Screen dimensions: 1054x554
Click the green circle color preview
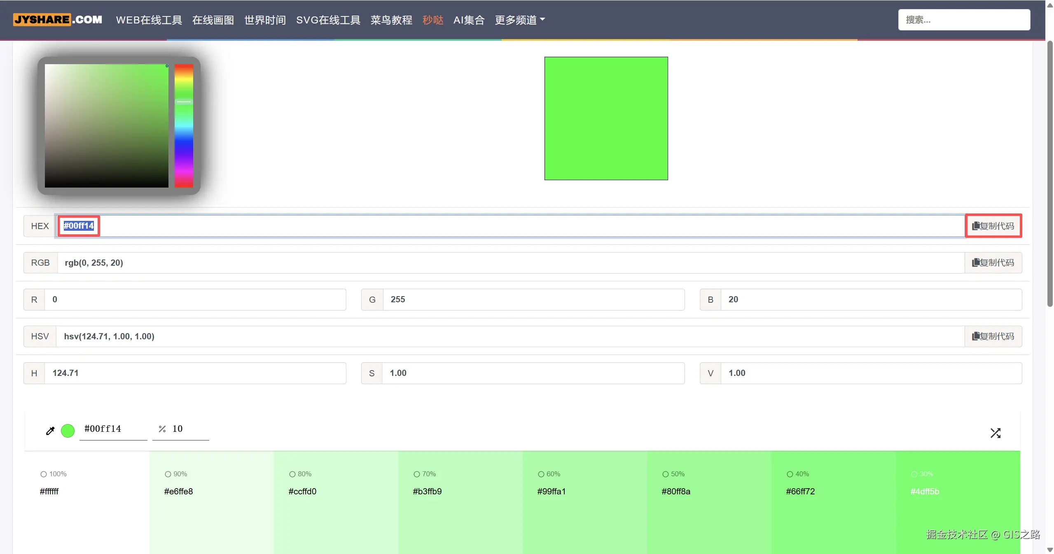coord(68,431)
